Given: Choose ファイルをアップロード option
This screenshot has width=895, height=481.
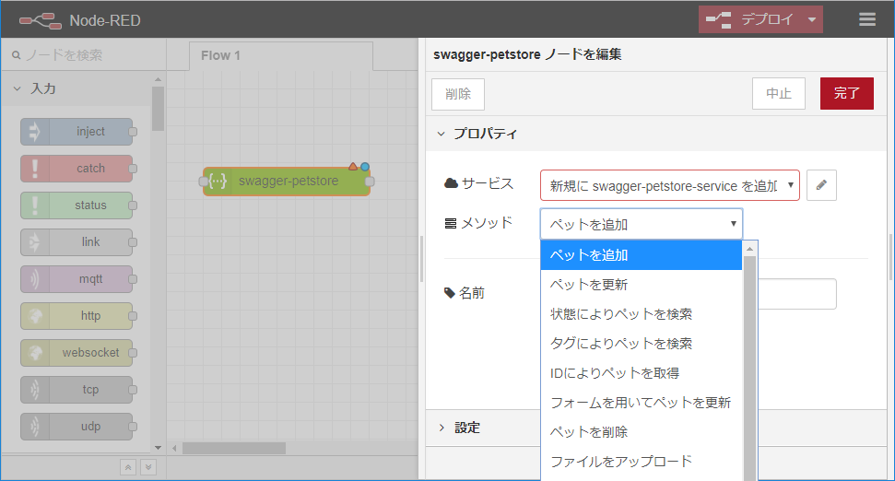Looking at the screenshot, I should tap(641, 462).
